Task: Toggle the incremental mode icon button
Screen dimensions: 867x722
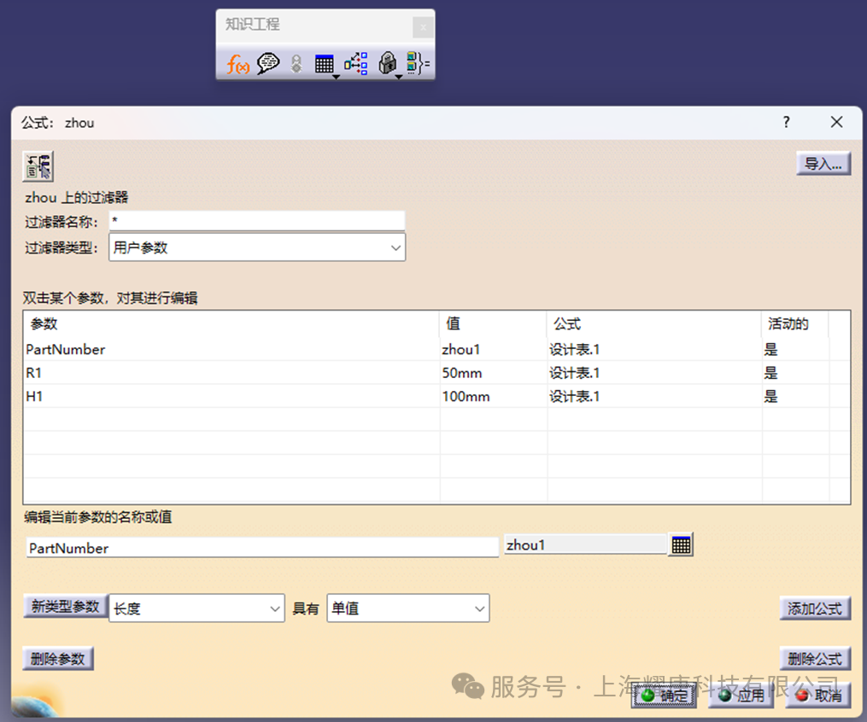Action: [x=38, y=166]
